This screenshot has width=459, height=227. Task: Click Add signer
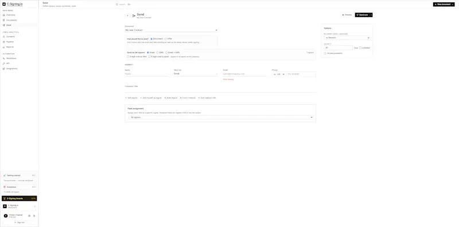(x=131, y=98)
